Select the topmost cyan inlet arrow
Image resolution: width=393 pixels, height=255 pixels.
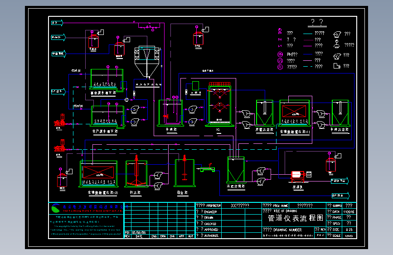[x=57, y=23]
